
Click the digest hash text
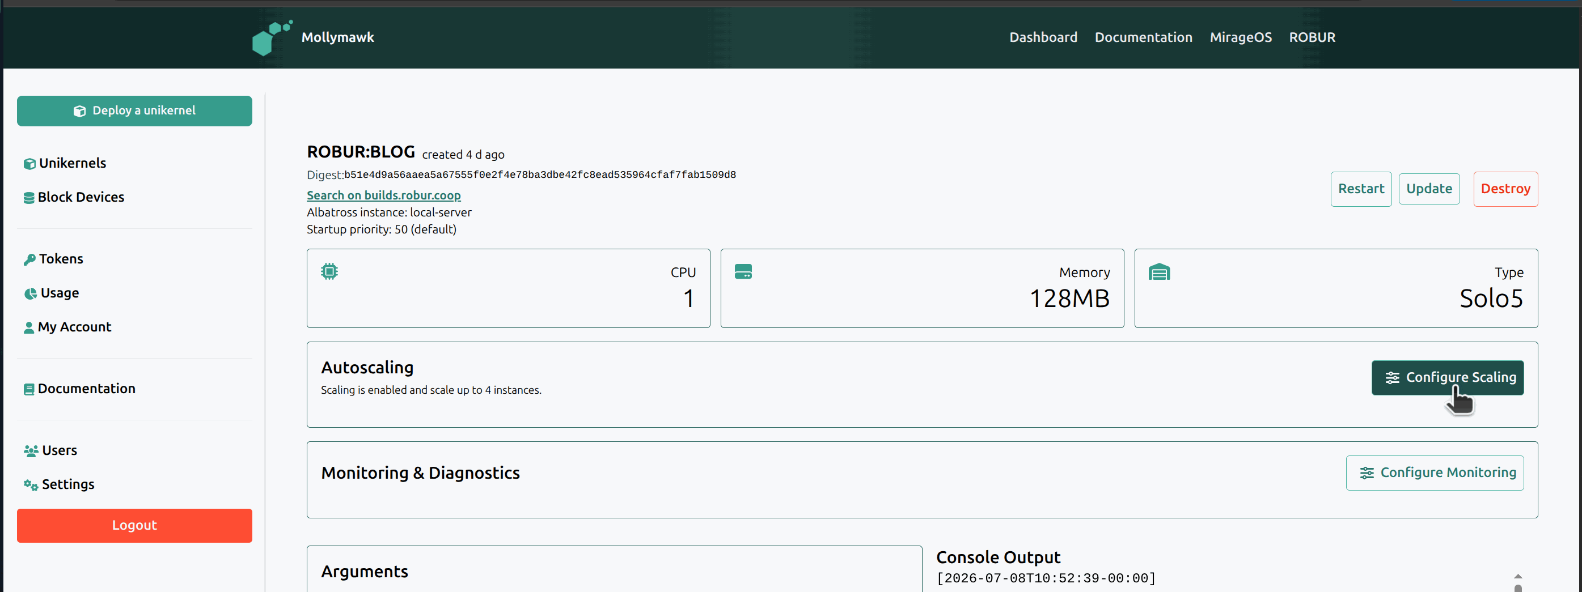tap(540, 176)
